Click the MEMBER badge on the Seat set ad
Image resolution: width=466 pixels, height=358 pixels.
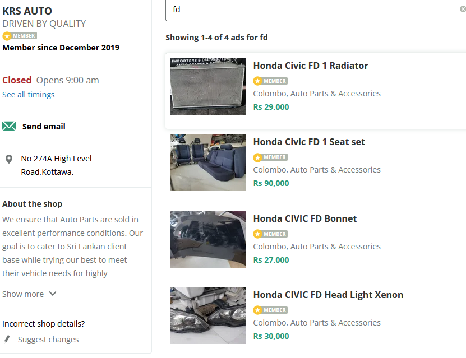(x=270, y=157)
